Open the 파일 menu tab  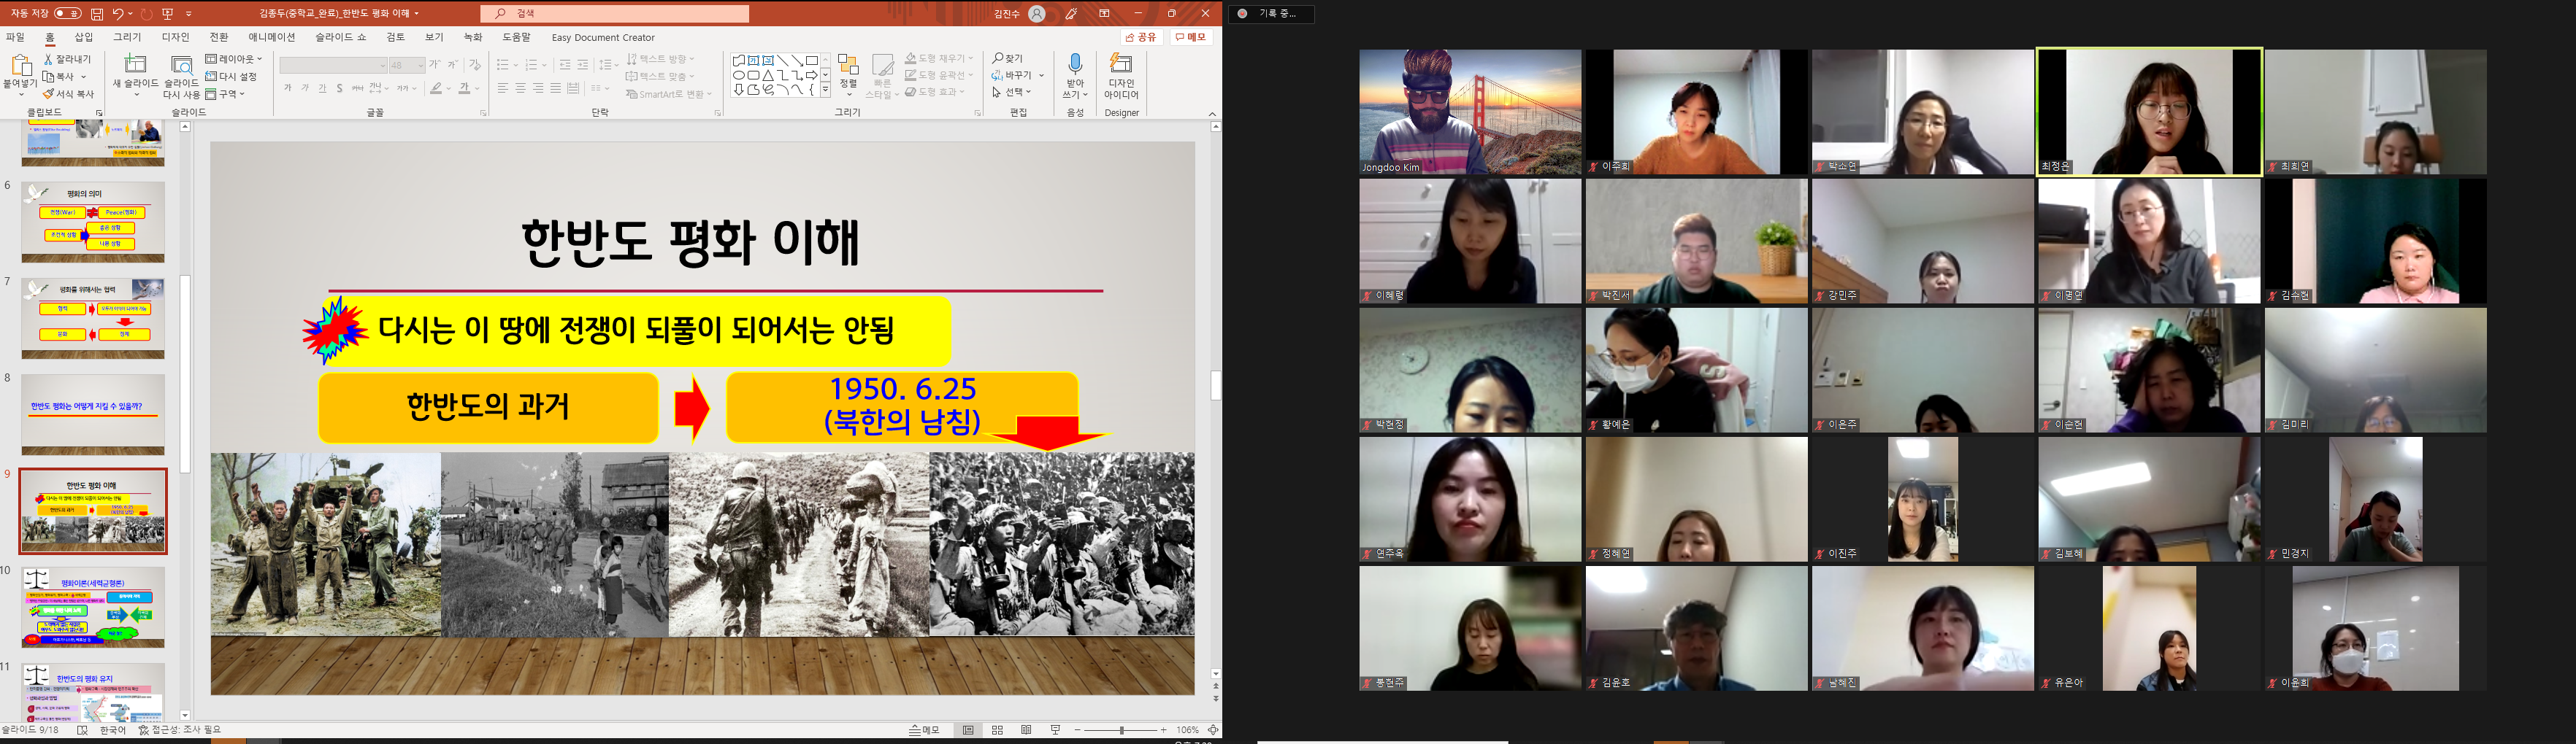[x=15, y=37]
